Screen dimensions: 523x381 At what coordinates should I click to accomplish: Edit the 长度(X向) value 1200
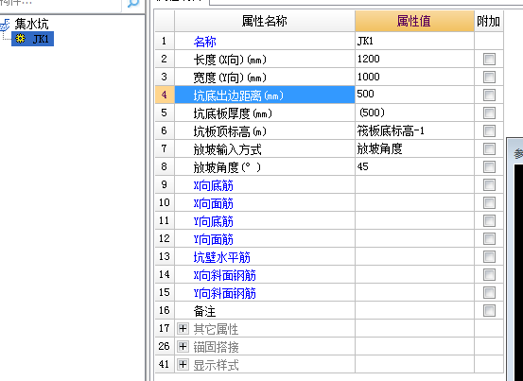414,59
